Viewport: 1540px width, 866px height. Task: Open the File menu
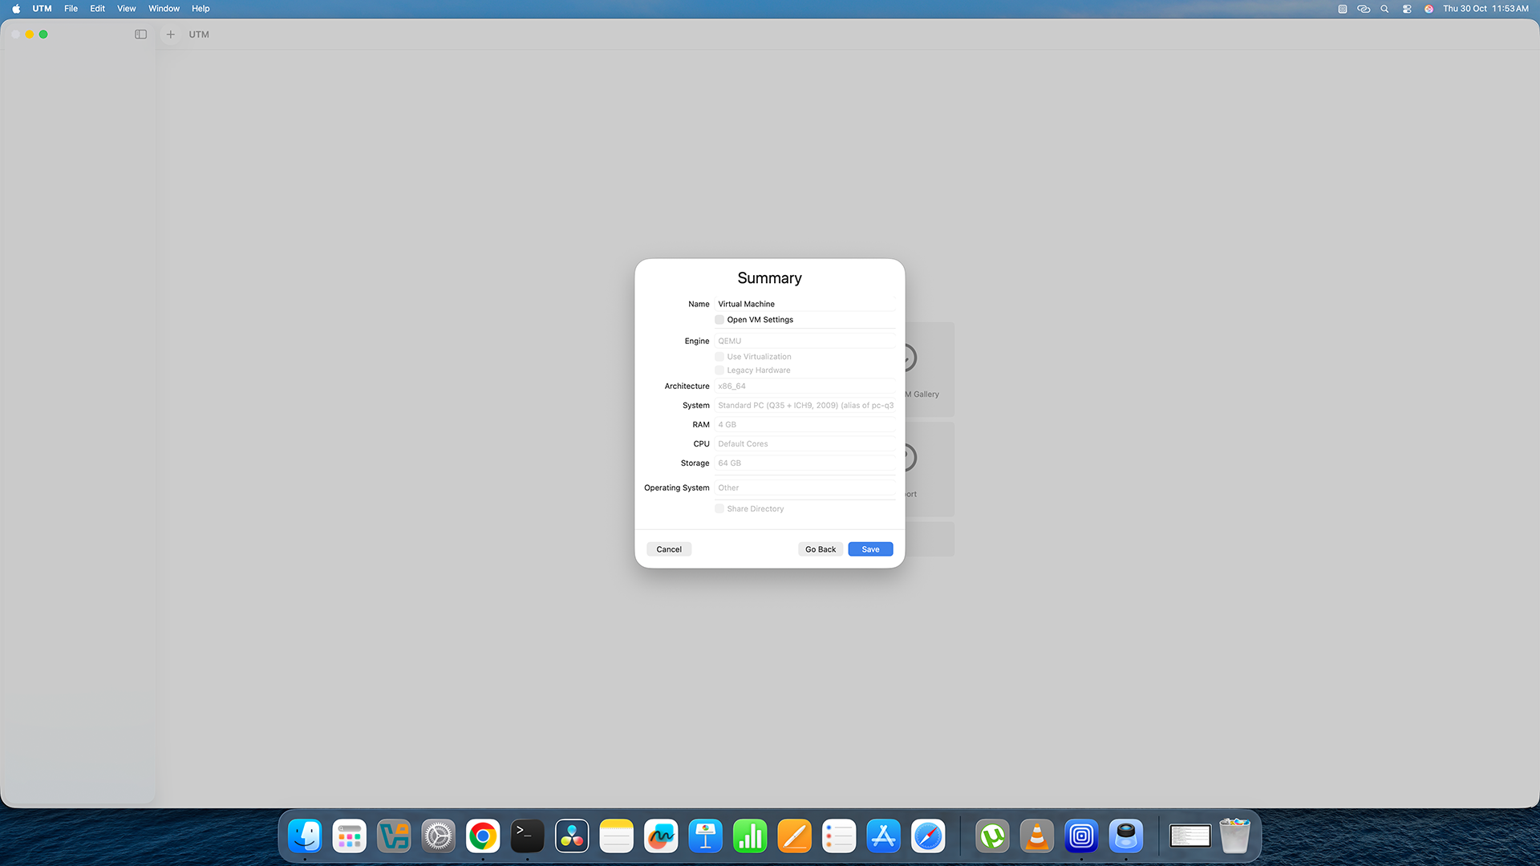[x=71, y=9]
